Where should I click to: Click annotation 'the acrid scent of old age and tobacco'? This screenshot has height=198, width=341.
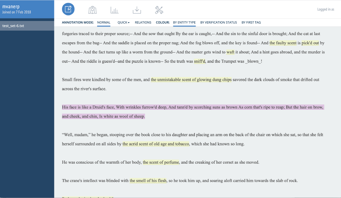point(156,144)
